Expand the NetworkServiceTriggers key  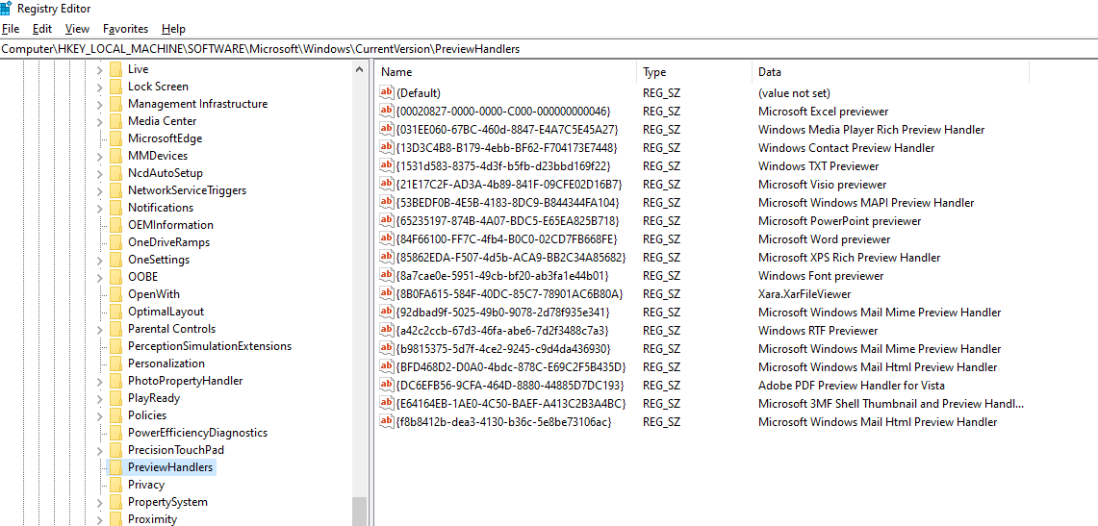[x=99, y=190]
